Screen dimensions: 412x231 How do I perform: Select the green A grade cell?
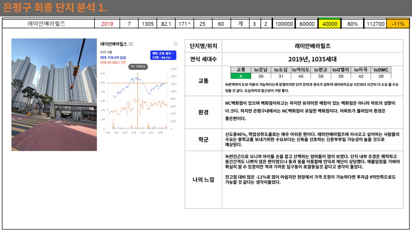[x=241, y=76]
